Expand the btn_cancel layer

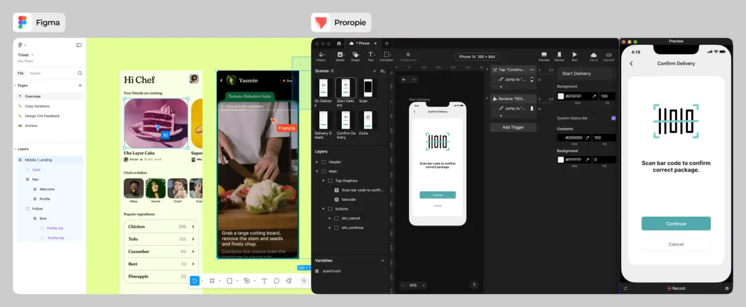pyautogui.click(x=329, y=218)
